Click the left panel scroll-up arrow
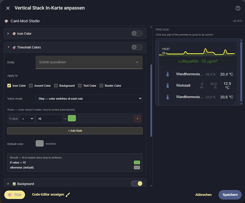 pyautogui.click(x=151, y=27)
